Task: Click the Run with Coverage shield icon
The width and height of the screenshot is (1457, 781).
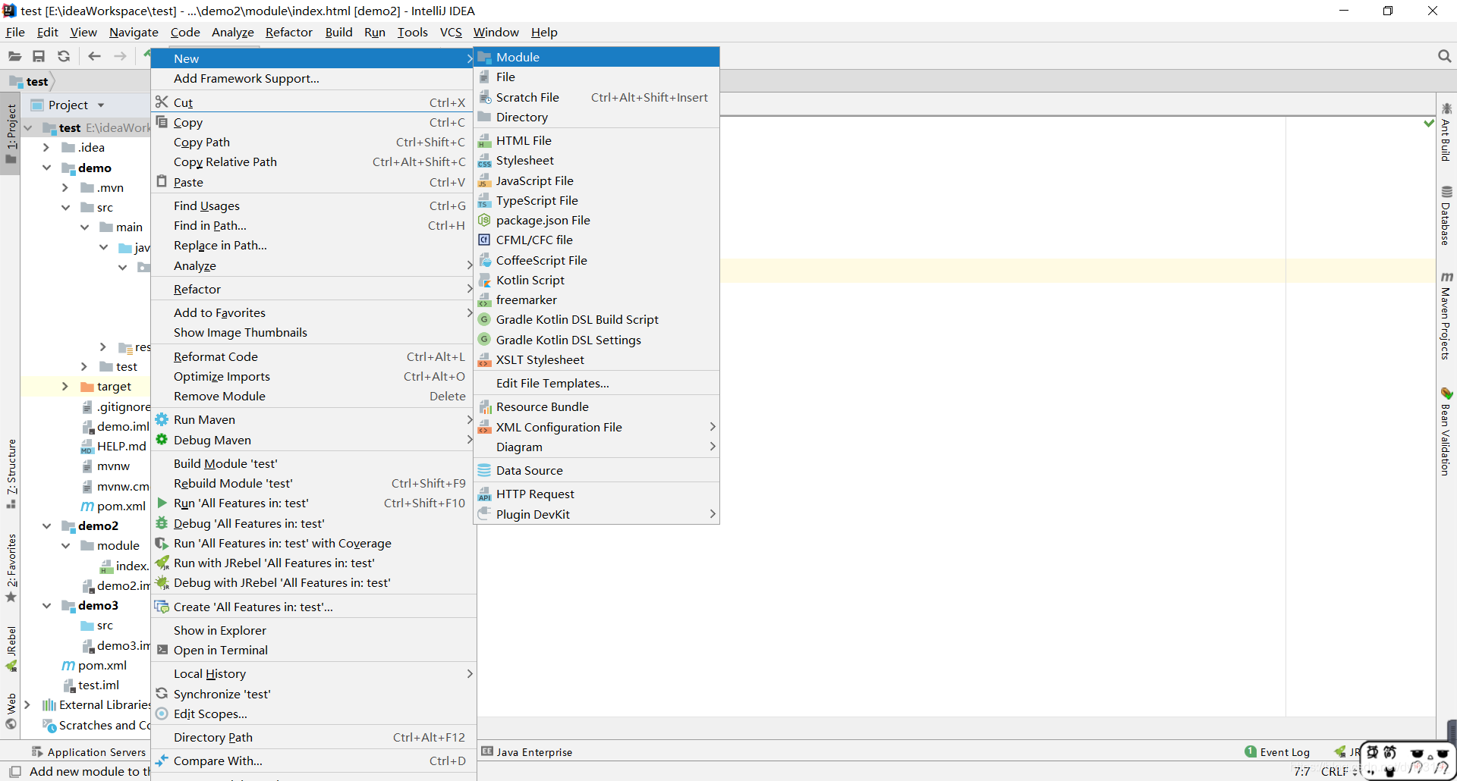Action: [x=162, y=543]
